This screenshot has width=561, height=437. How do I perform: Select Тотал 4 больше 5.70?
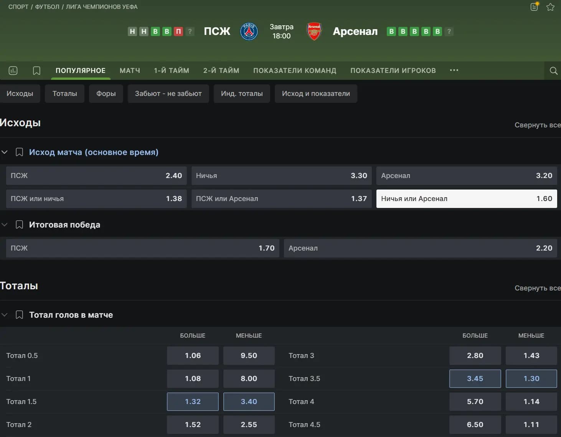pyautogui.click(x=475, y=402)
